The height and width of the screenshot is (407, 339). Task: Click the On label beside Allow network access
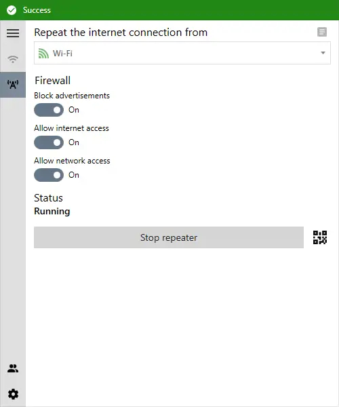click(x=74, y=175)
